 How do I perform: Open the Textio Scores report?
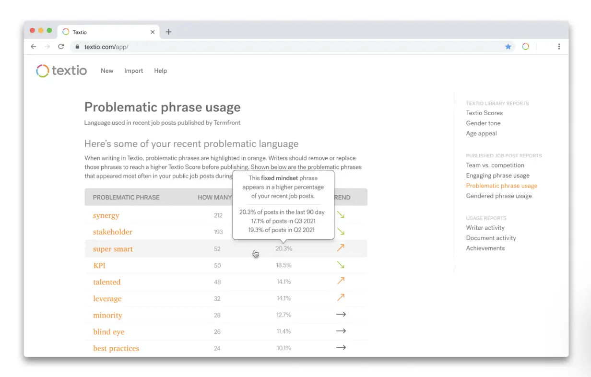pyautogui.click(x=484, y=113)
